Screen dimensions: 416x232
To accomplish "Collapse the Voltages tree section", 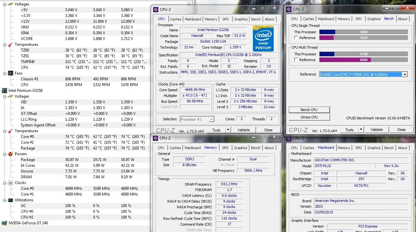I will (x=5, y=4).
